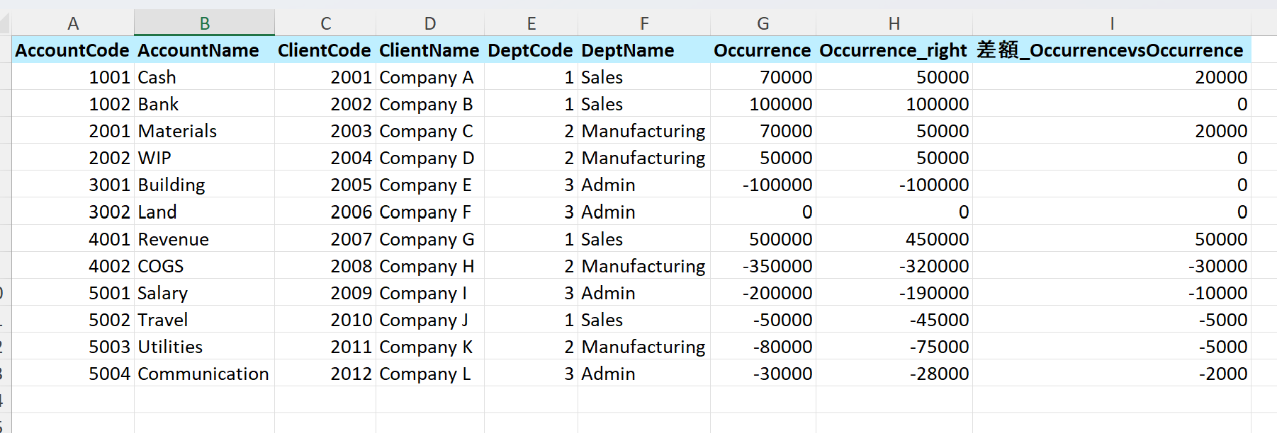
Task: Select client code 2012 cell
Action: click(351, 374)
